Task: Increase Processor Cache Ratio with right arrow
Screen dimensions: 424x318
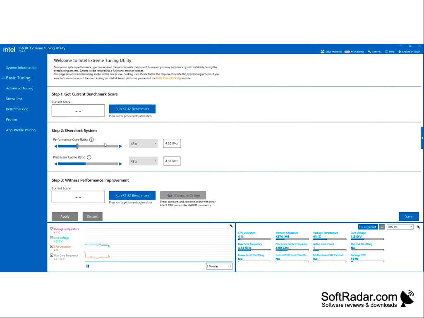Action: click(121, 164)
